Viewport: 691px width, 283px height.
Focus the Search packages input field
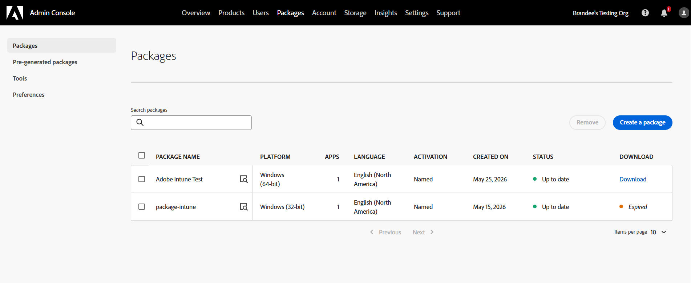click(x=191, y=122)
